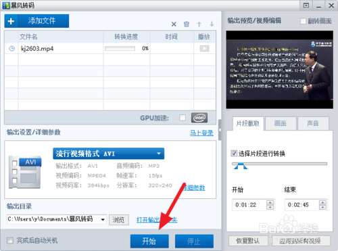Minimize the 暴风转码 window
This screenshot has width=338, height=251.
click(318, 5)
